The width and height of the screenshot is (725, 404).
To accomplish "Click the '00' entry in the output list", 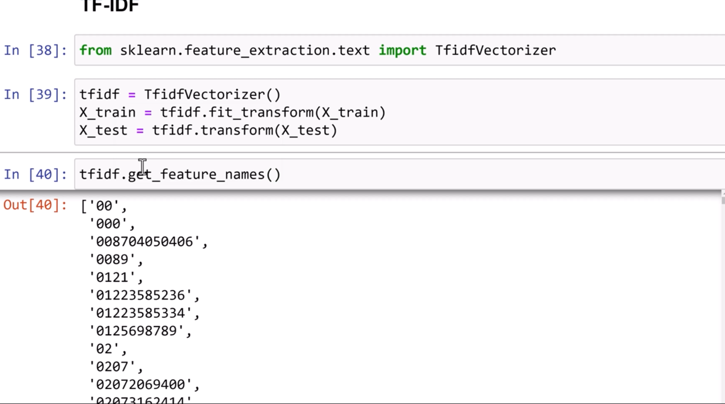I will 104,206.
